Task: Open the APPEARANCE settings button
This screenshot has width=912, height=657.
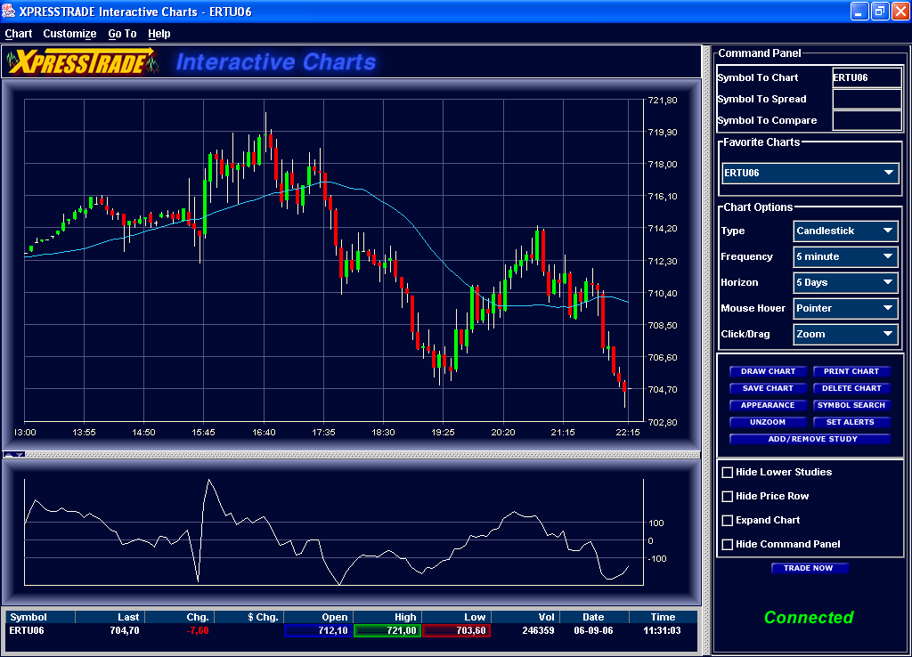Action: click(768, 405)
